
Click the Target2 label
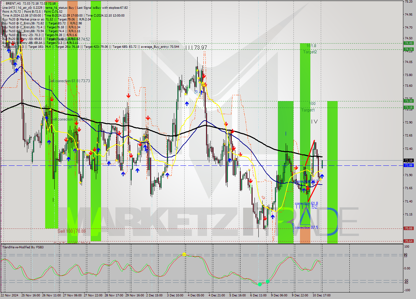point(310,52)
